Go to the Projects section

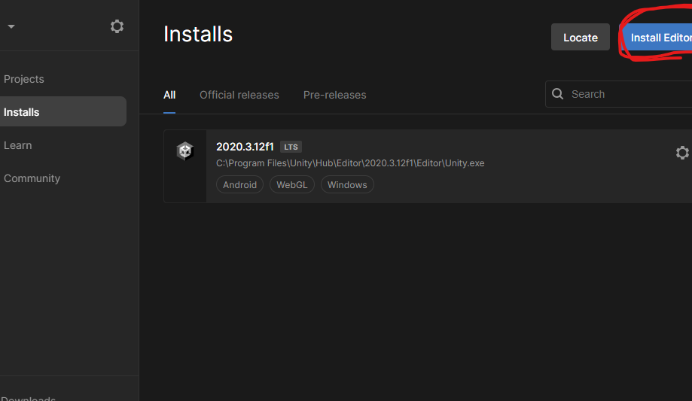coord(24,79)
